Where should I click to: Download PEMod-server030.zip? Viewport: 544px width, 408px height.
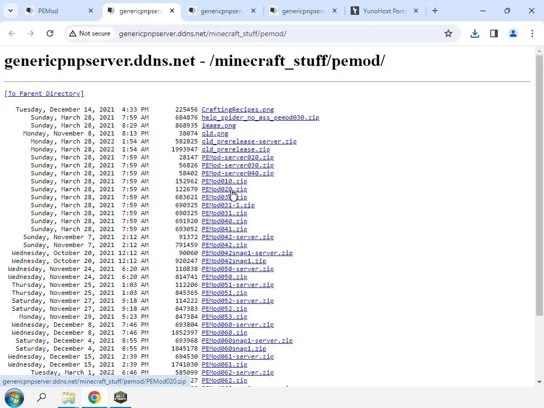(x=237, y=166)
